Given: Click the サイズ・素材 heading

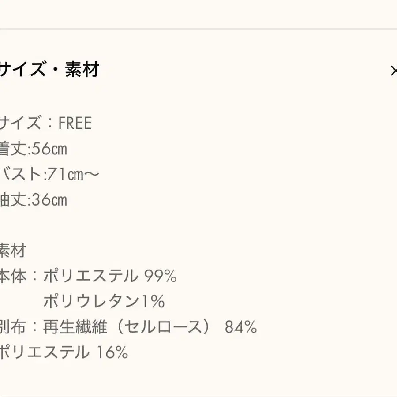Looking at the screenshot, I should [49, 69].
